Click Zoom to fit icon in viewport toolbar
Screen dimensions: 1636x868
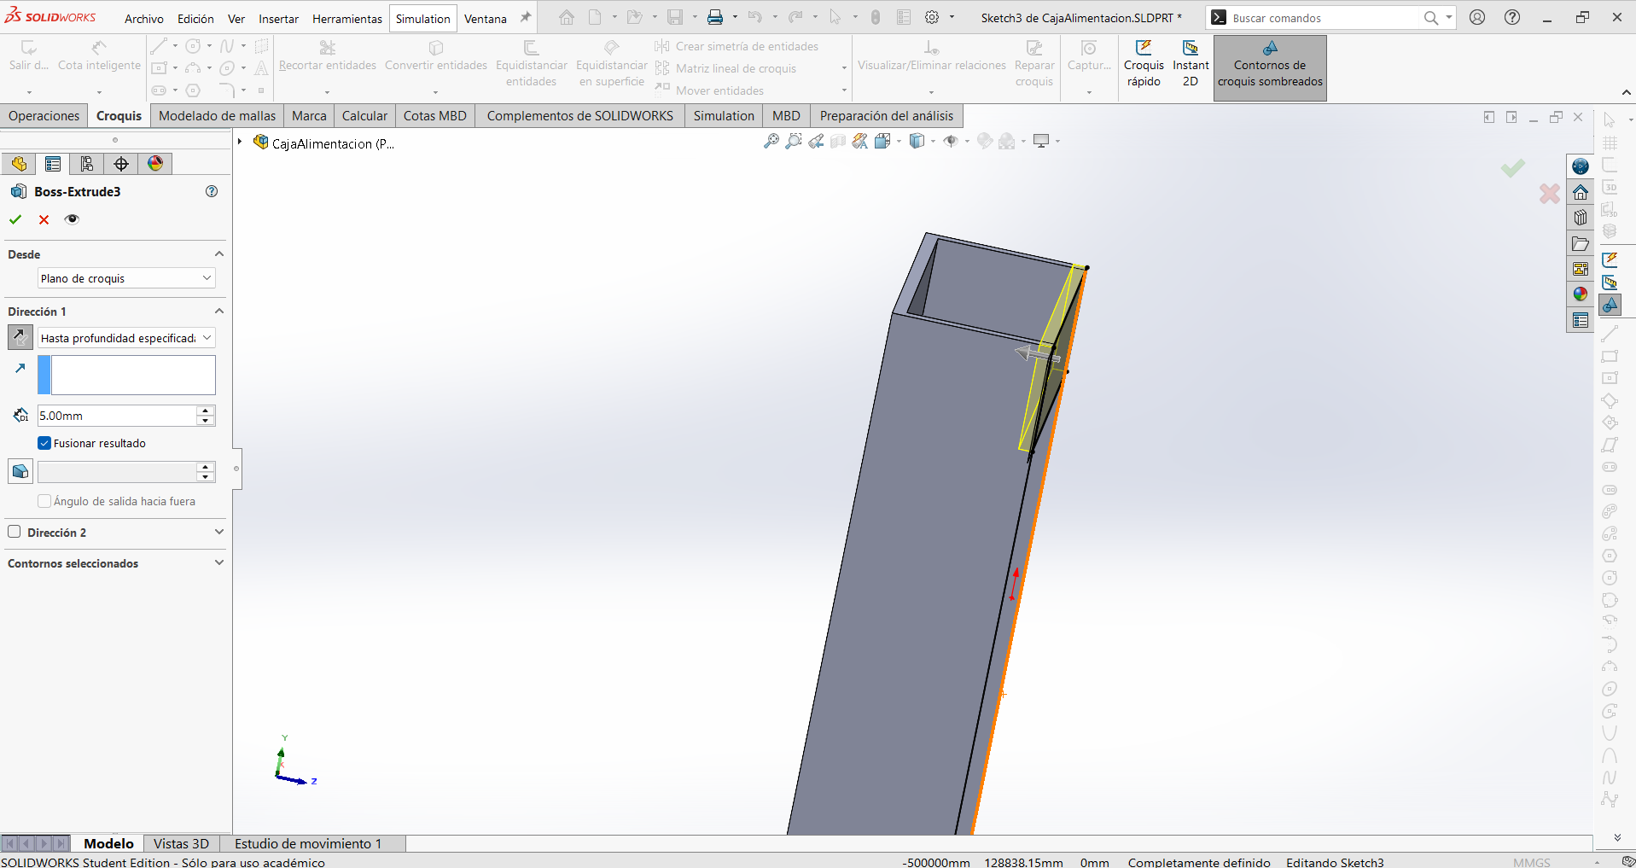tap(771, 142)
